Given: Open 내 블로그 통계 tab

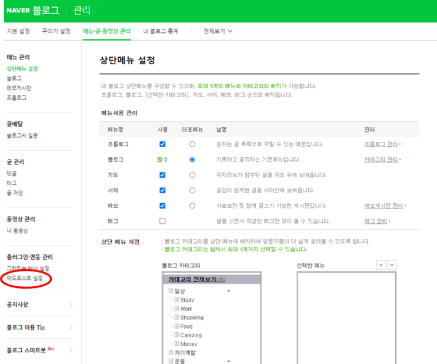Looking at the screenshot, I should point(161,31).
